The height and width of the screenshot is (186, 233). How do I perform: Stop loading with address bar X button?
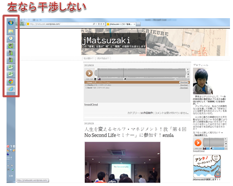(103, 24)
